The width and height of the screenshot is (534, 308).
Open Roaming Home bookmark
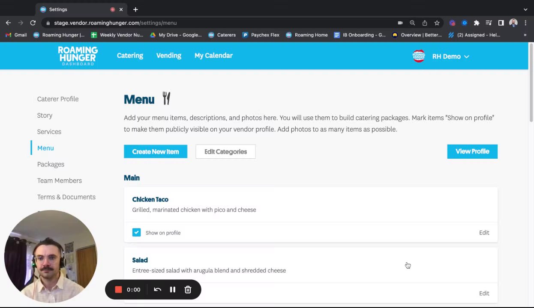point(307,35)
